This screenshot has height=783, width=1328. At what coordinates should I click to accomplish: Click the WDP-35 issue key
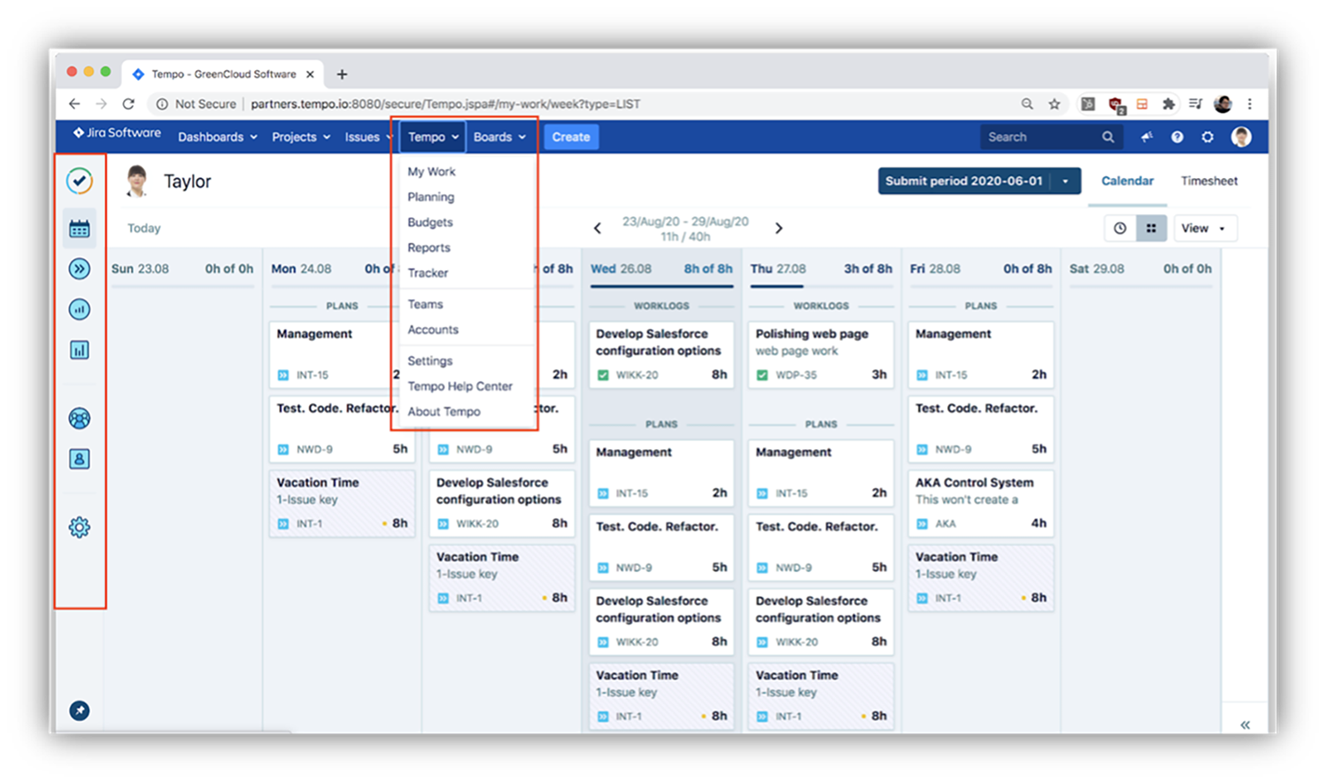794,376
